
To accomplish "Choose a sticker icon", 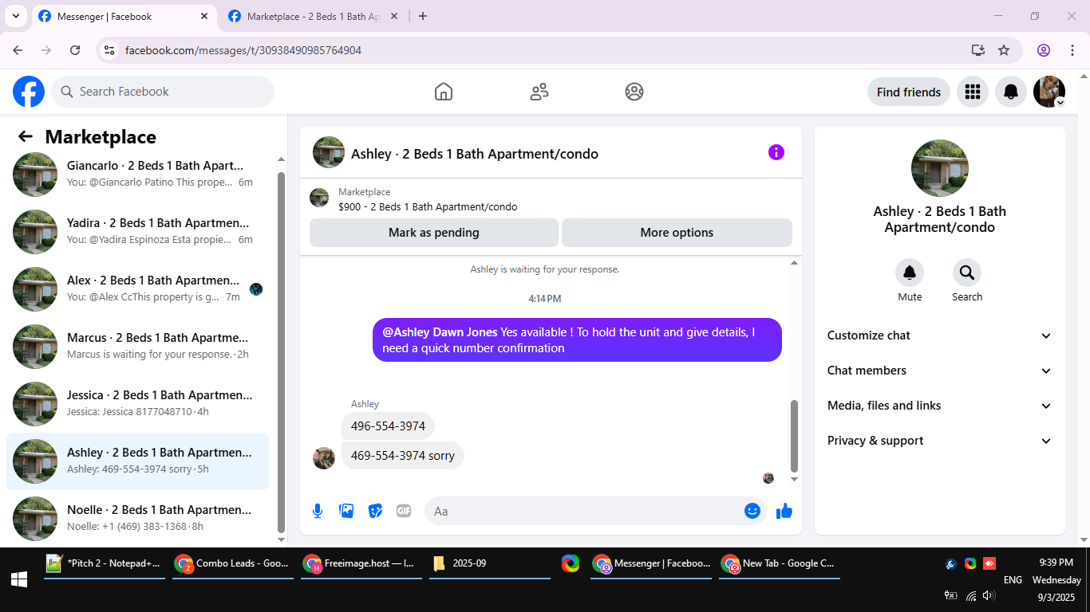I will tap(375, 511).
